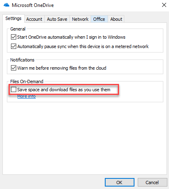
Task: Click the Cancel button
Action: click(152, 182)
